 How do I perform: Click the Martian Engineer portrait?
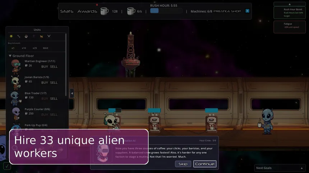15,66
